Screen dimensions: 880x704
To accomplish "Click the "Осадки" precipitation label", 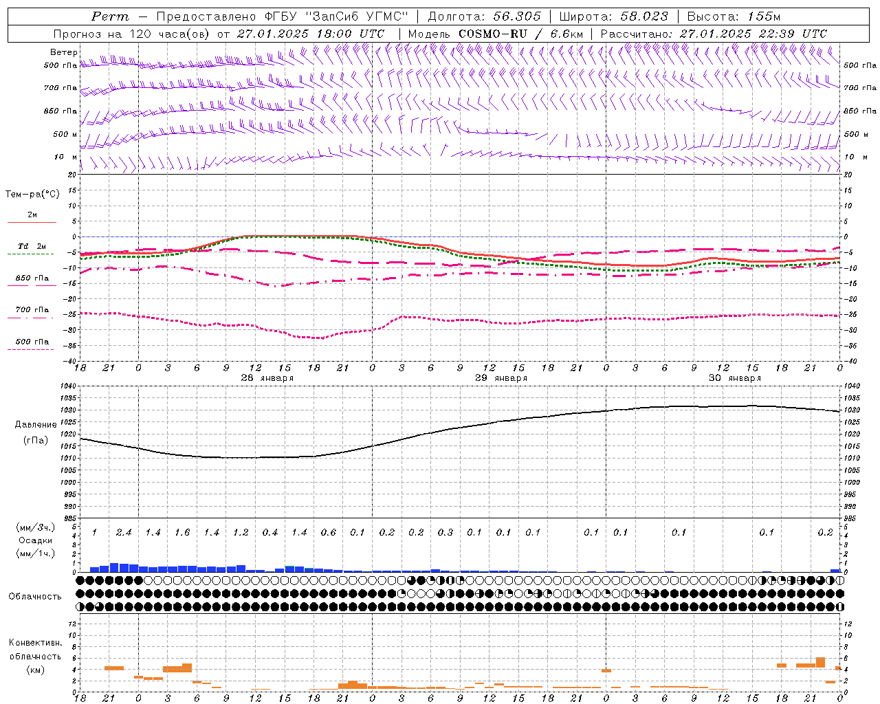I will tap(35, 540).
